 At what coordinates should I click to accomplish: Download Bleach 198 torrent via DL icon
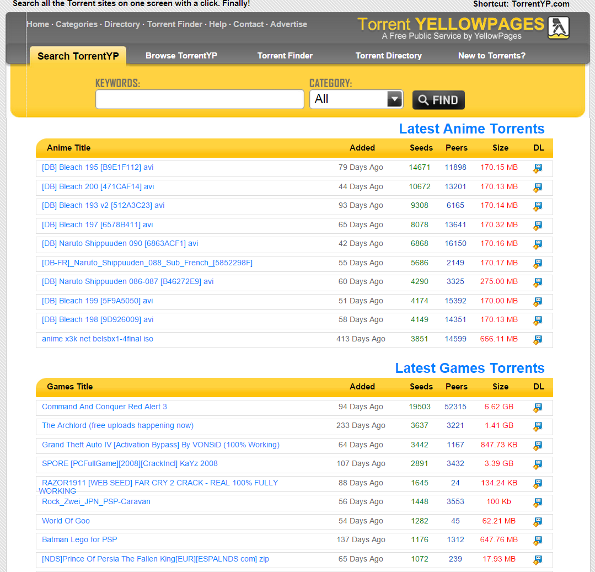538,320
